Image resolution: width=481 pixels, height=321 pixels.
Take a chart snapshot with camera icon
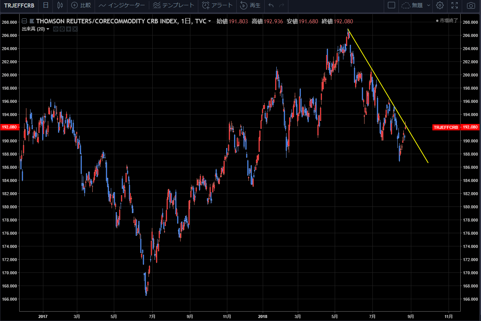click(471, 5)
